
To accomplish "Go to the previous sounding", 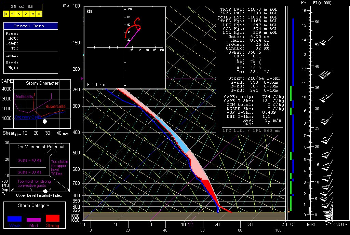I will [x=19, y=14].
